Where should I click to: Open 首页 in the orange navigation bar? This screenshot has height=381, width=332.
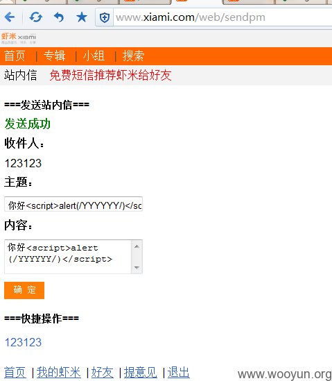point(15,56)
